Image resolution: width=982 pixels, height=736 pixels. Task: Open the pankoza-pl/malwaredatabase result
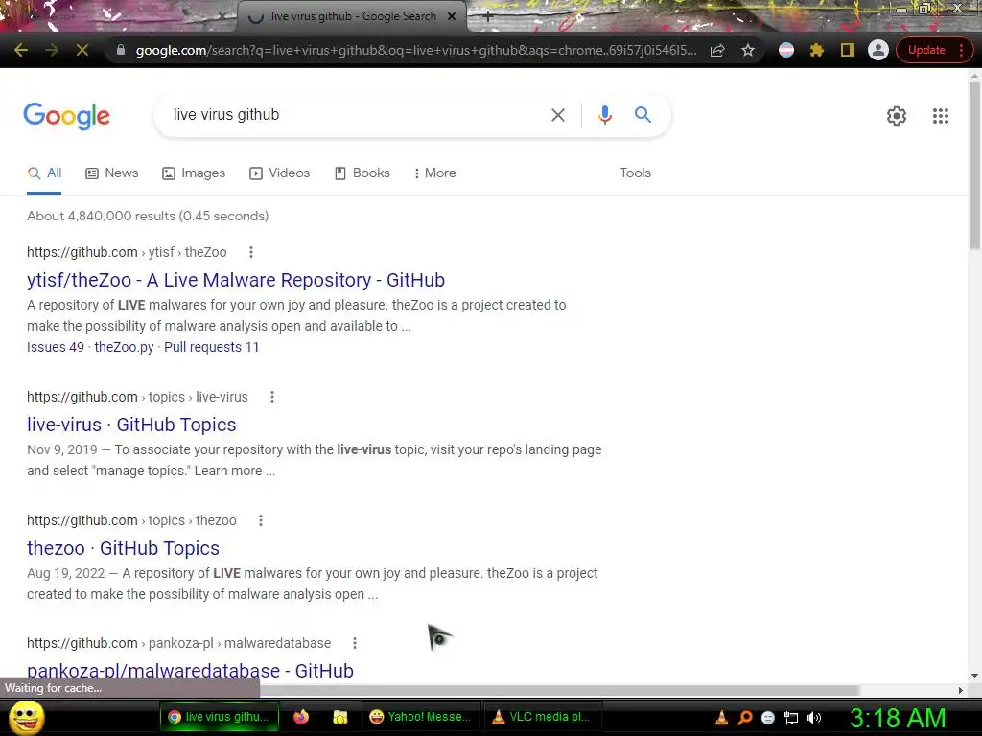(x=190, y=670)
